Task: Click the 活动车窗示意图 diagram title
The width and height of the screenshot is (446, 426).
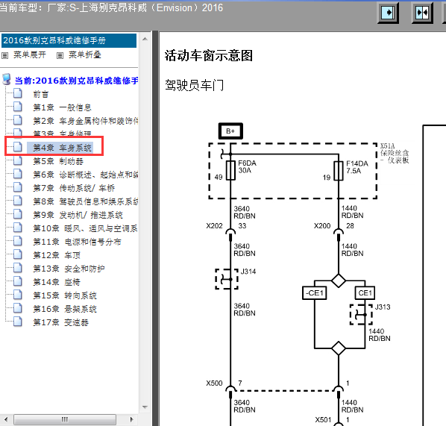Action: click(x=209, y=55)
